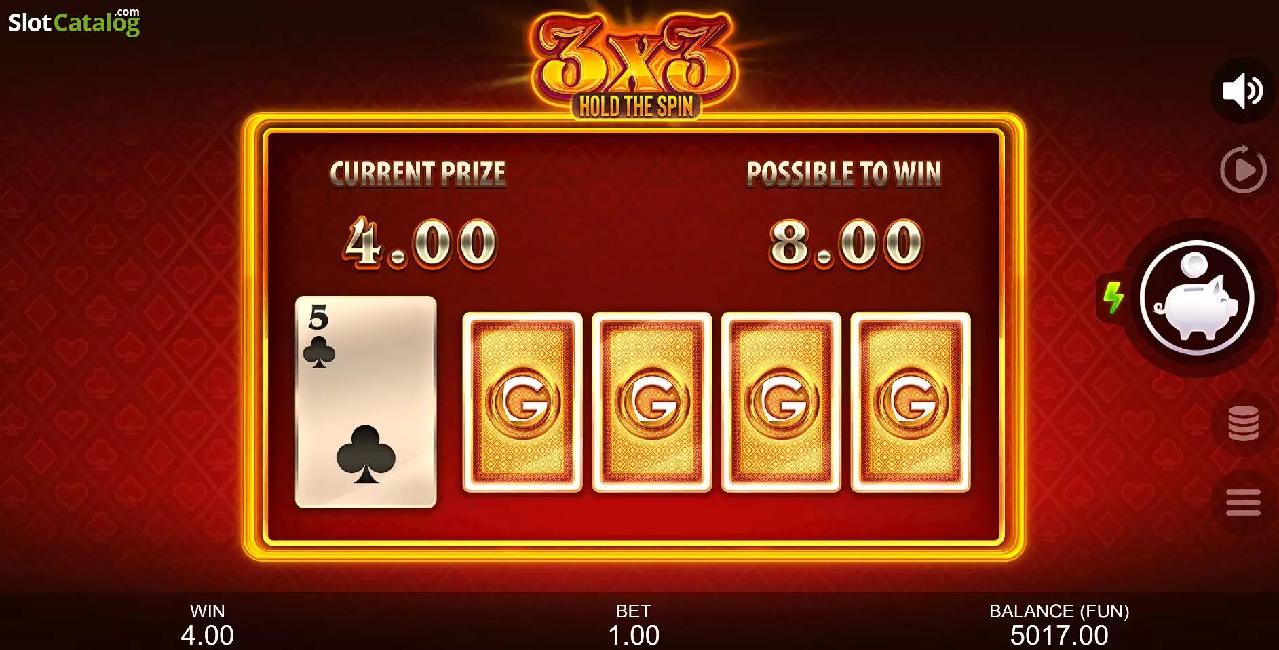Click the Bet 1.00 value
The image size is (1279, 650).
pos(633,635)
